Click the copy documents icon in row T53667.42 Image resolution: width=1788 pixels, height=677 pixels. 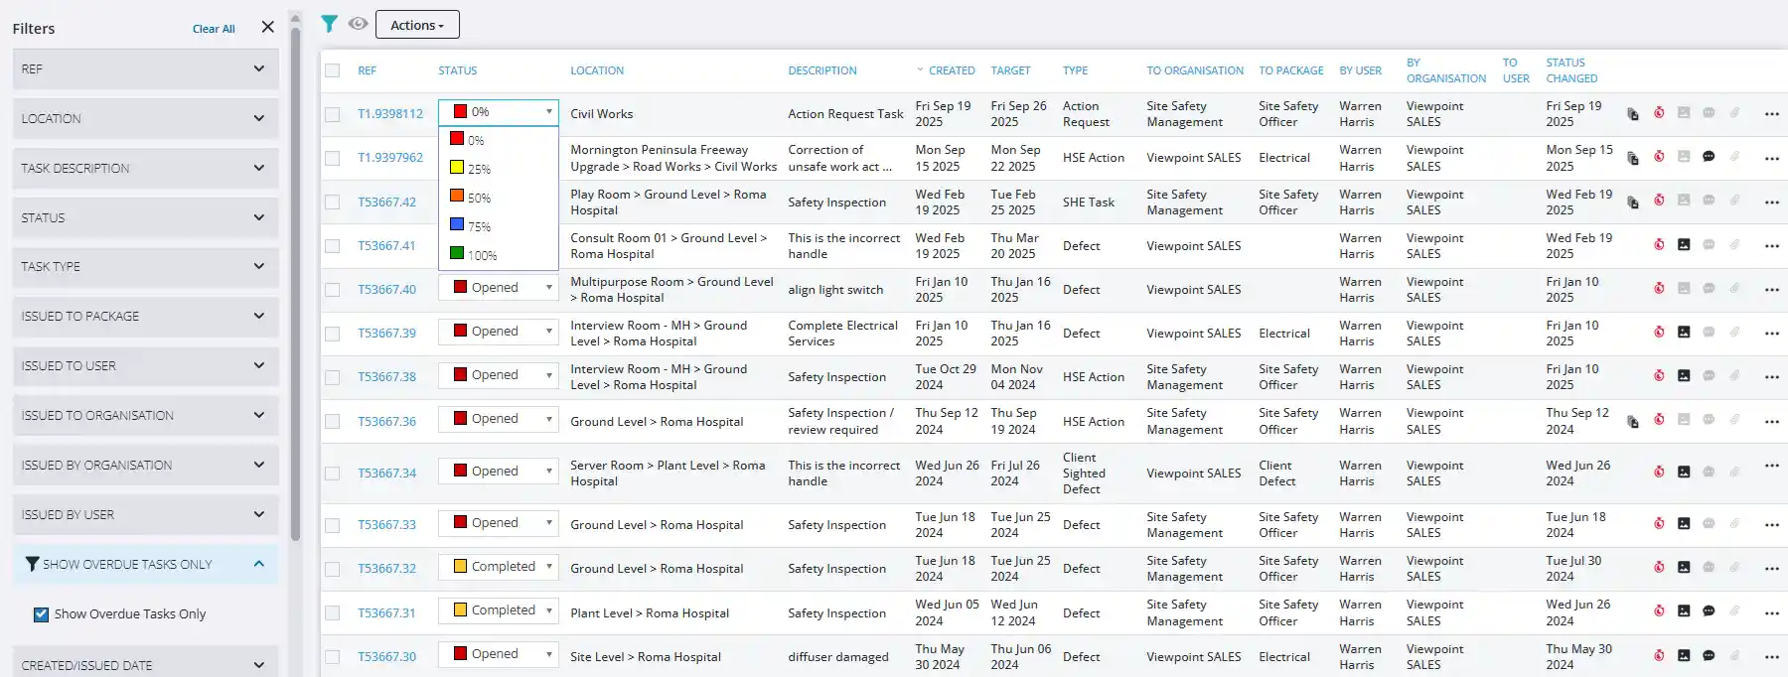pos(1632,202)
